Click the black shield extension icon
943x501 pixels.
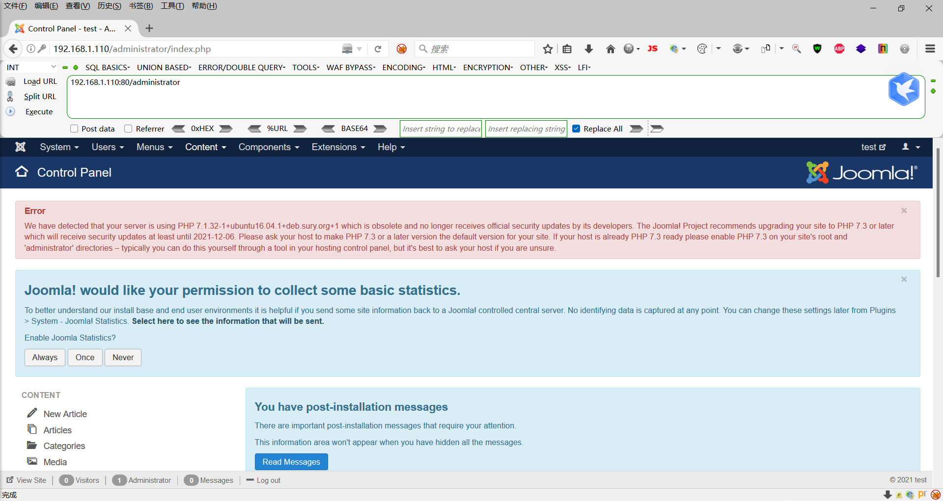point(817,49)
